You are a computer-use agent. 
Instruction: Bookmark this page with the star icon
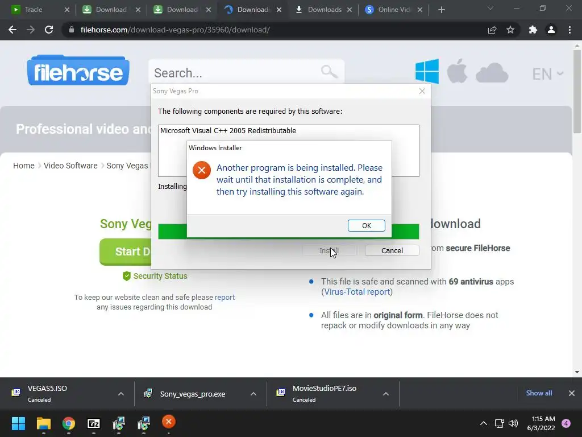[x=510, y=30]
